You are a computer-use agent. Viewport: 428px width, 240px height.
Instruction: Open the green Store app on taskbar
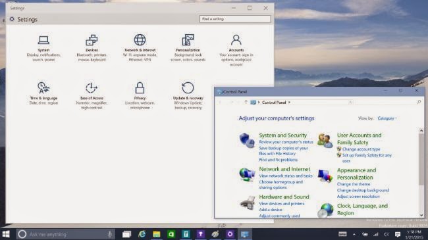[171, 234]
